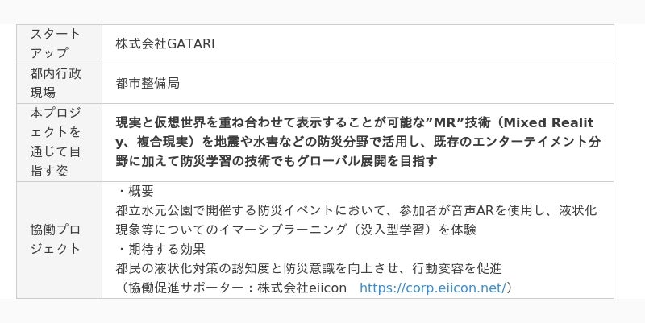Click the phrase 行動変容を促進
Image resolution: width=645 pixels, height=323 pixels.
point(456,268)
